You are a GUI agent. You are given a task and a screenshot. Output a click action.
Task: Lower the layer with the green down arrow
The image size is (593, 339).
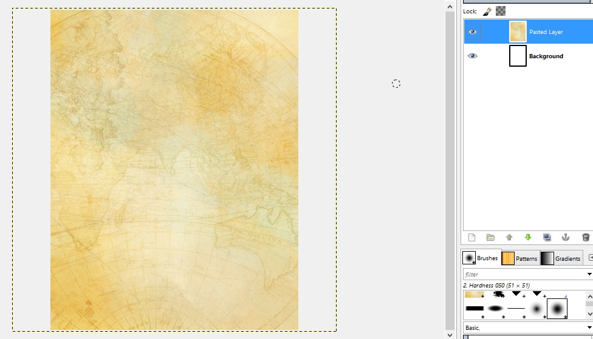[x=528, y=238]
